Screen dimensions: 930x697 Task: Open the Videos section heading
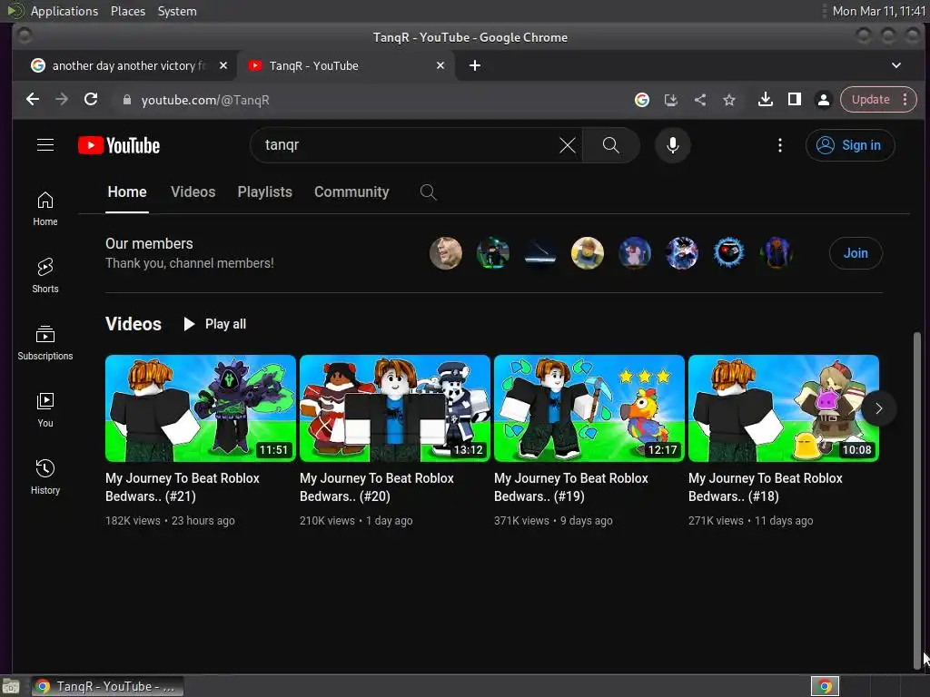click(x=134, y=324)
